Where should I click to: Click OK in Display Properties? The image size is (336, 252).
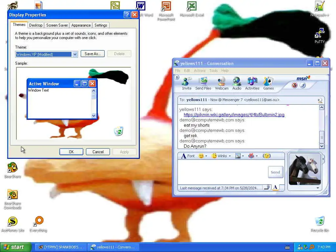(x=71, y=152)
